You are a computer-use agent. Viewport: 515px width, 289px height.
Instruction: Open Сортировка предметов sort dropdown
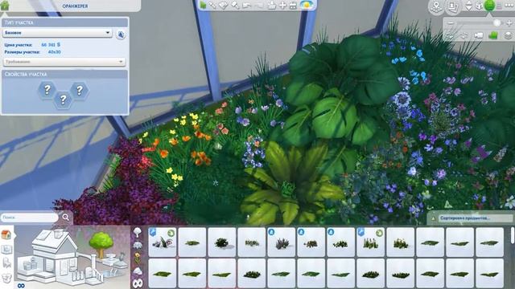coord(475,218)
